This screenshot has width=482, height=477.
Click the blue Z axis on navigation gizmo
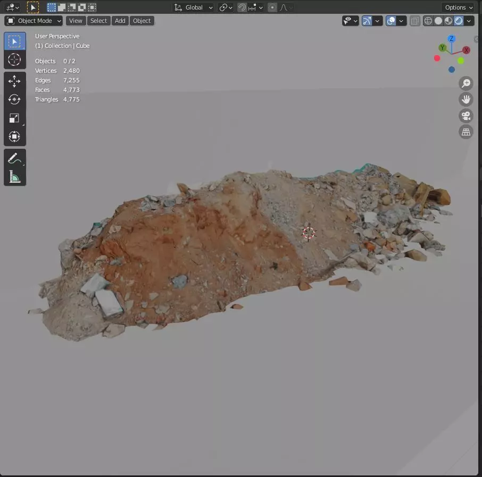click(x=451, y=39)
